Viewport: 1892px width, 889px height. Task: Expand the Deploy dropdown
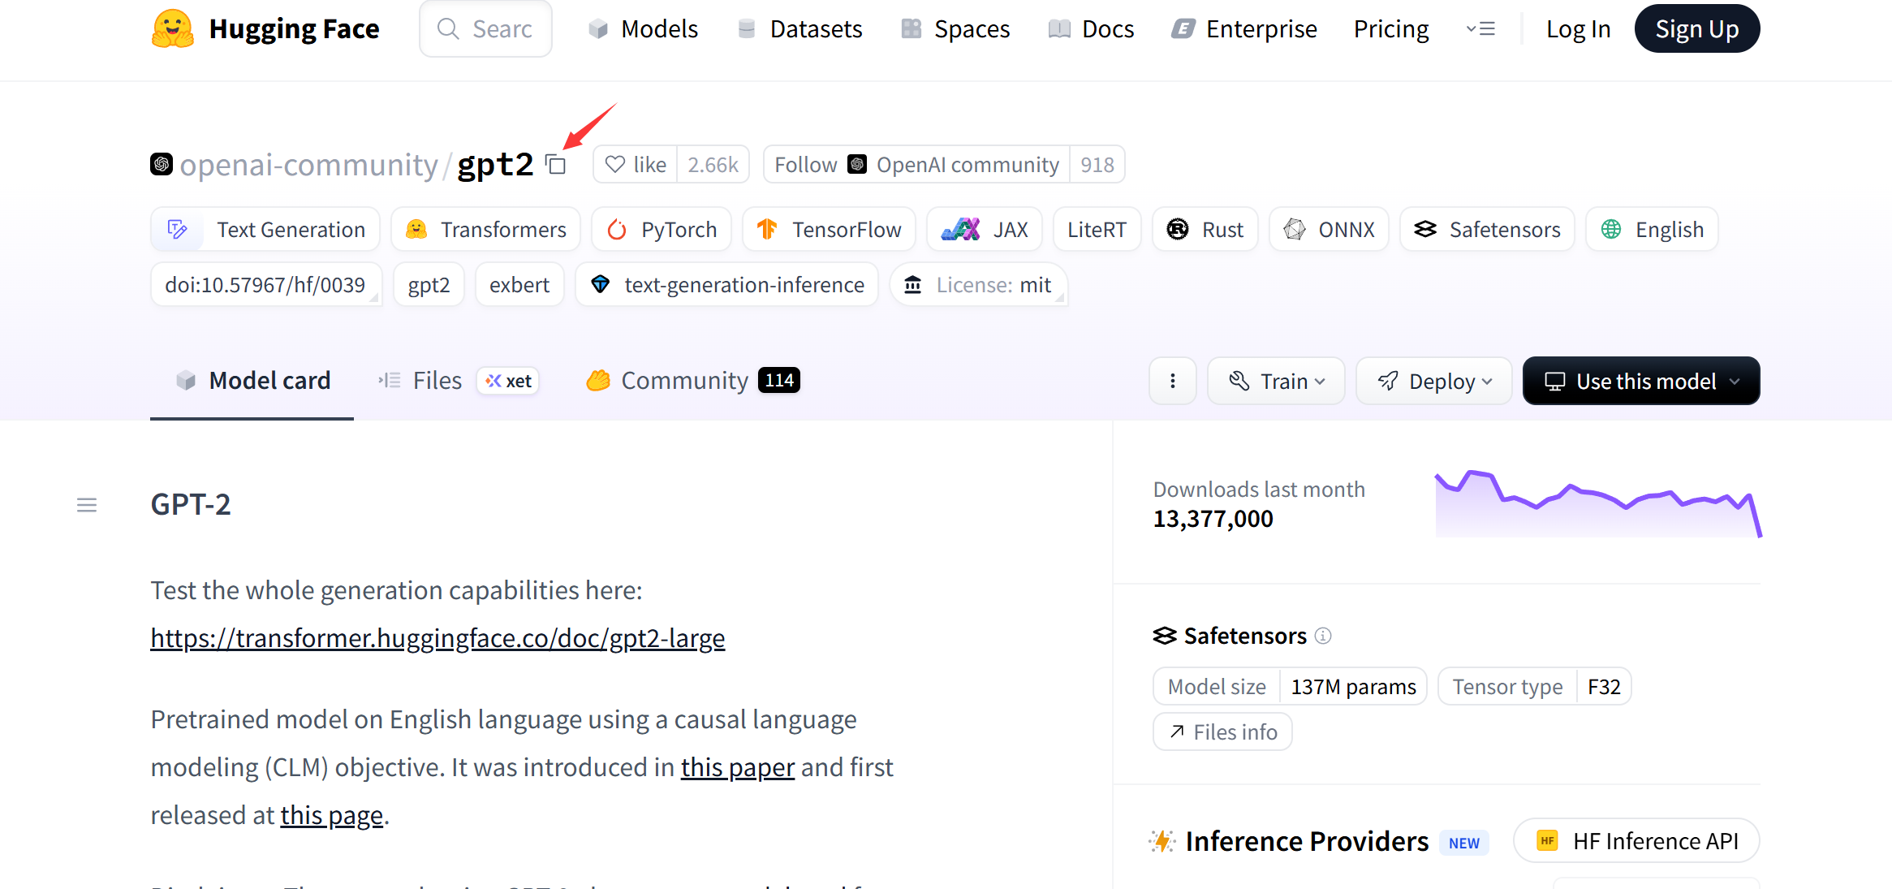1434,381
